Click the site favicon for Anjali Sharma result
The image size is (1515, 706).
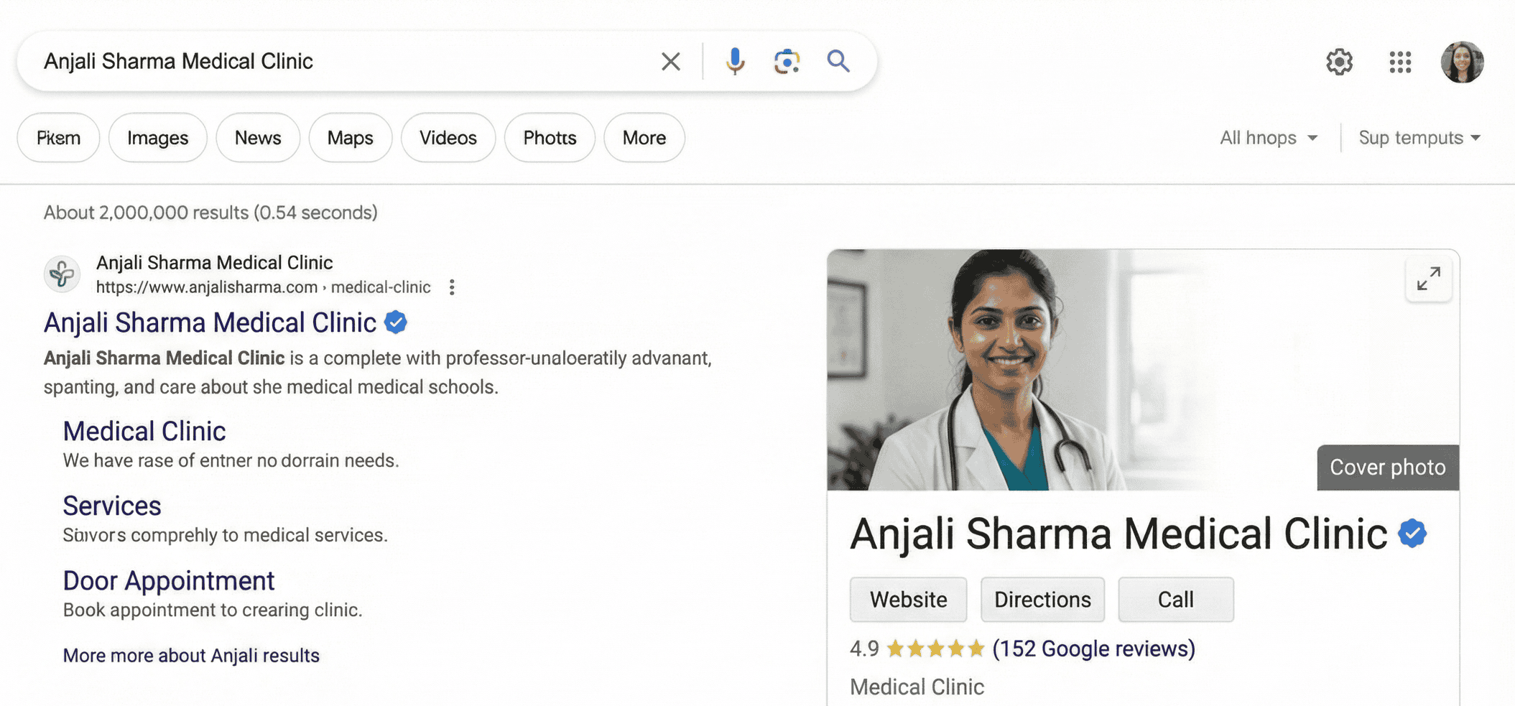tap(62, 274)
